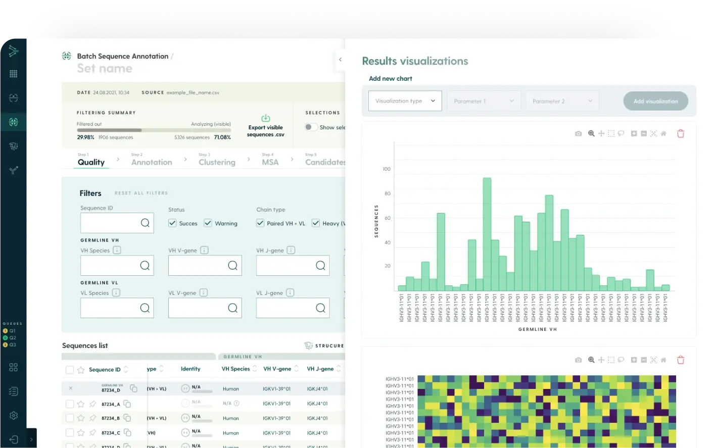Switch to the Annotation step tab
Screen dimensions: 713x448
(x=152, y=162)
